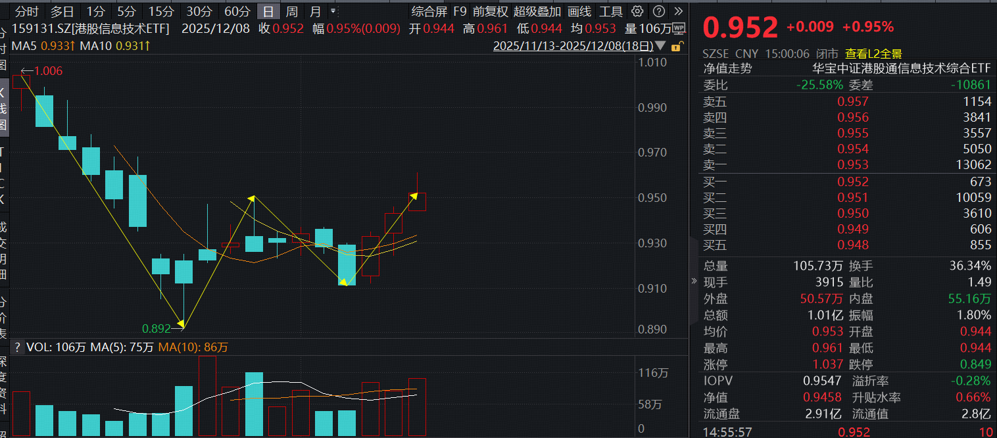Select the 15分 period tab
The height and width of the screenshot is (438, 997).
pos(161,11)
